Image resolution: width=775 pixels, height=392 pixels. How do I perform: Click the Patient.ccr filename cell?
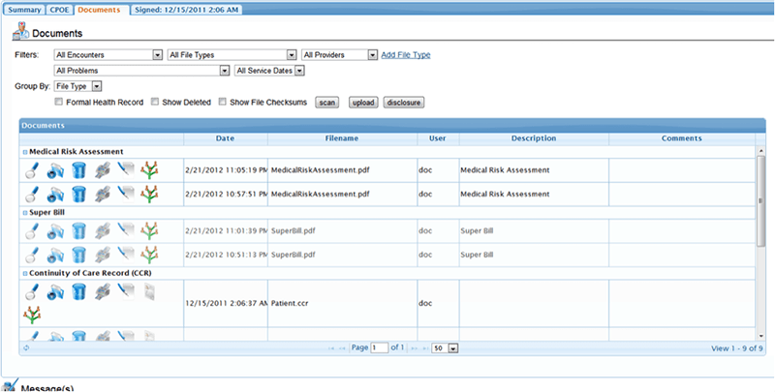click(x=342, y=303)
